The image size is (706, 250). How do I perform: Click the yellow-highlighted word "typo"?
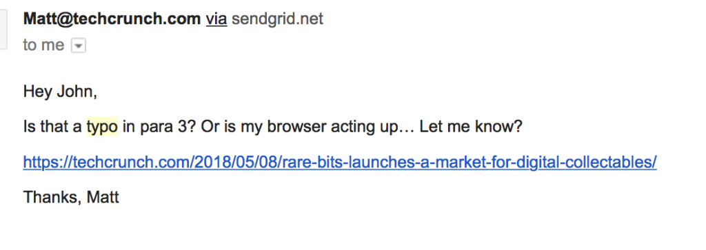[102, 127]
